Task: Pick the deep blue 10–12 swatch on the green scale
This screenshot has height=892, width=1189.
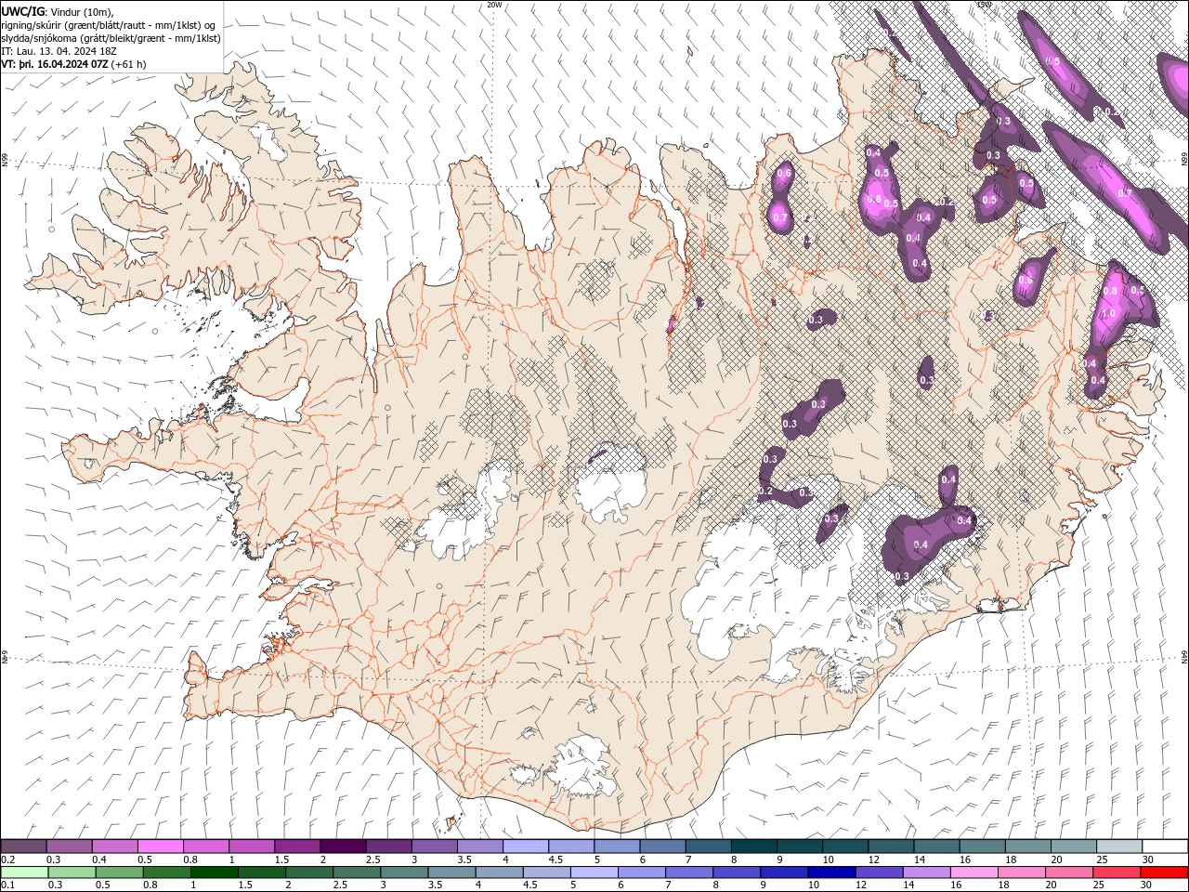Action: coord(830,872)
